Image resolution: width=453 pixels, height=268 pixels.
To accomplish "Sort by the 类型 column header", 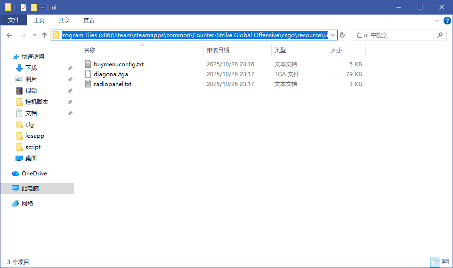I will [280, 50].
